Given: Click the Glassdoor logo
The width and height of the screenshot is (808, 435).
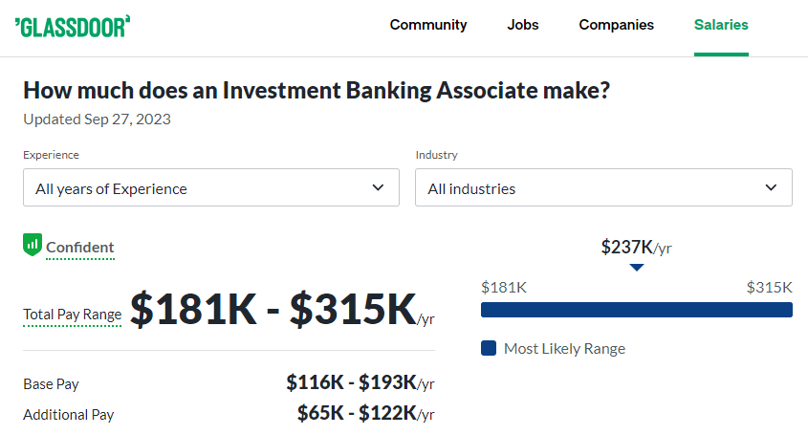Looking at the screenshot, I should [x=73, y=27].
